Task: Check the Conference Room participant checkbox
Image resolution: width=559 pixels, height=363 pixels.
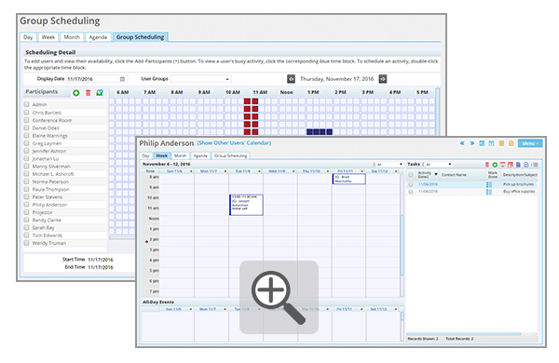Action: (27, 120)
